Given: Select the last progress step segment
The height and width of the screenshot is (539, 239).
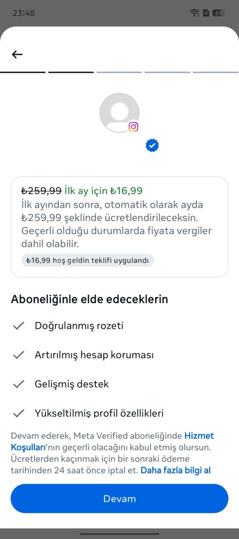Looking at the screenshot, I should tap(216, 72).
